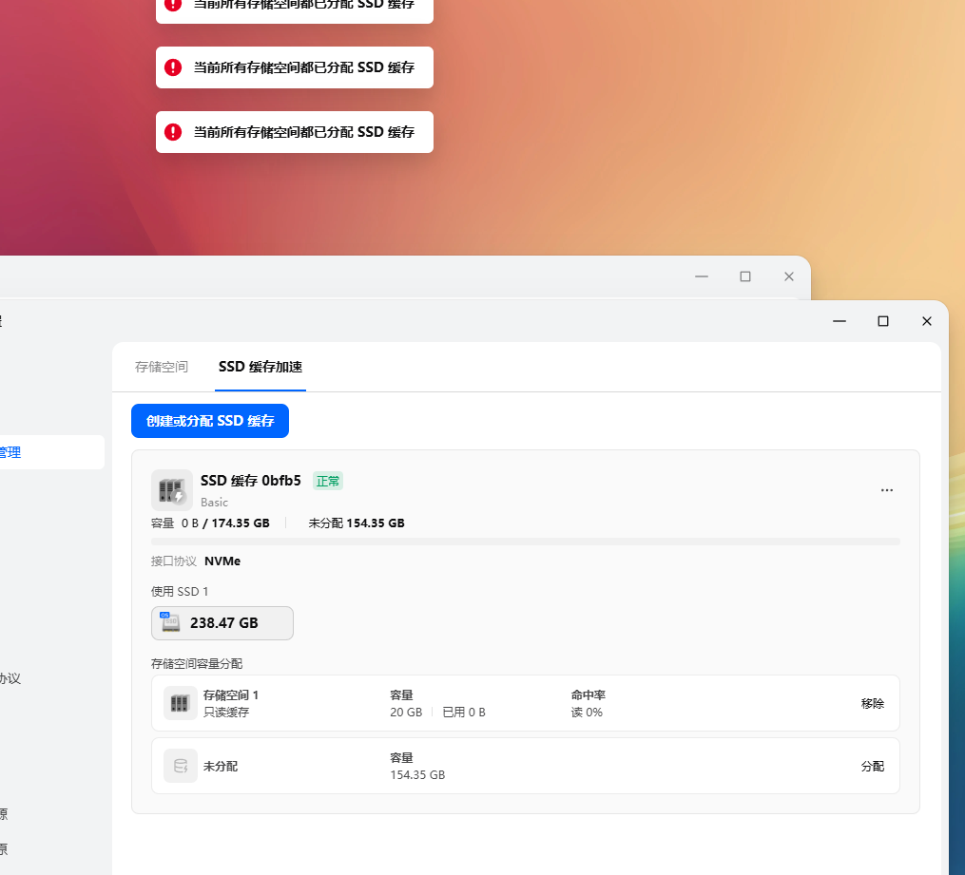Click the SSD 缓存 0bfb5 cache icon
This screenshot has width=965, height=875.
[x=172, y=490]
